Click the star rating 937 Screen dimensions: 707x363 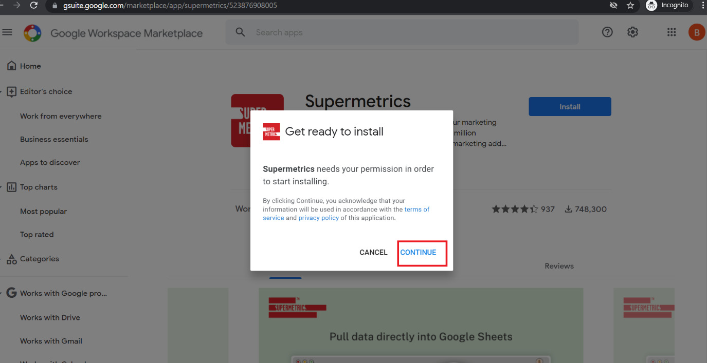tap(523, 209)
